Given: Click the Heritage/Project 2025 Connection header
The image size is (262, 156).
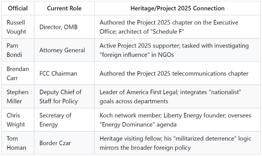Looking at the screenshot, I should point(177,8).
